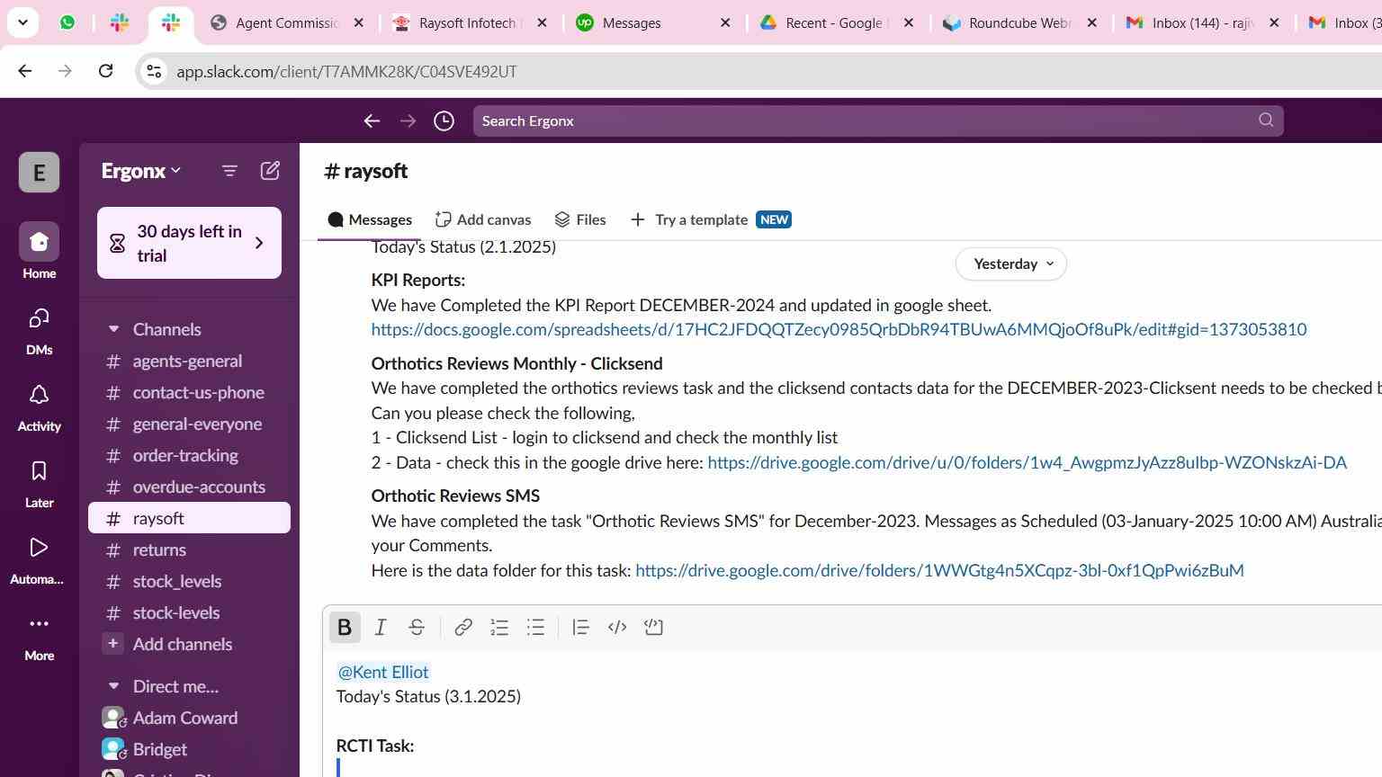Go back in Slack navigation

coord(372,121)
